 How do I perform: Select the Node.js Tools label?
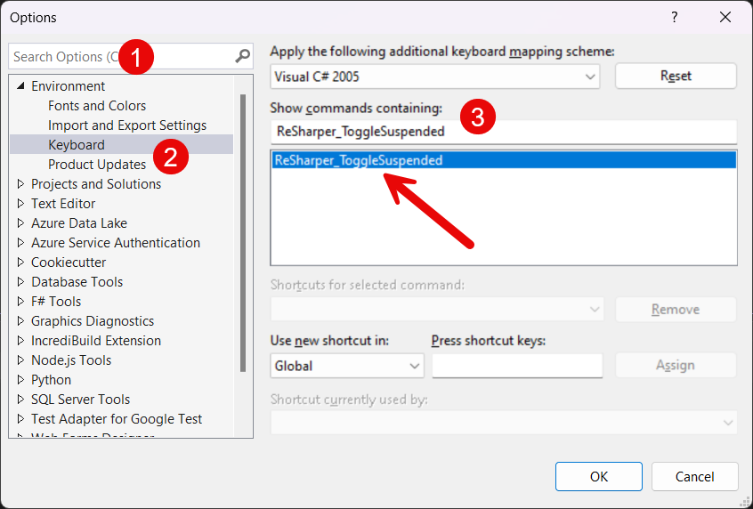point(71,360)
